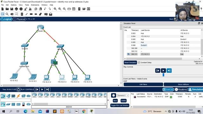Select the Hubs subcategory icon
The height and width of the screenshot is (114, 203).
pos(13,104)
